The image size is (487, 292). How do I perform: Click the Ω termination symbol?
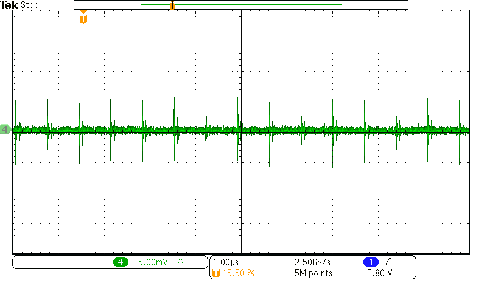(x=180, y=262)
